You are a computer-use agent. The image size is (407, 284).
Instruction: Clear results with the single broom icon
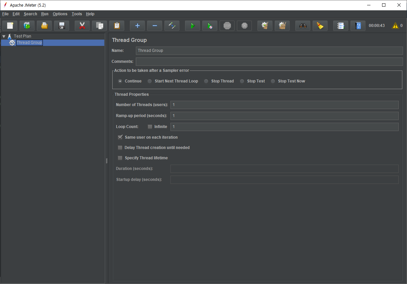pyautogui.click(x=265, y=26)
